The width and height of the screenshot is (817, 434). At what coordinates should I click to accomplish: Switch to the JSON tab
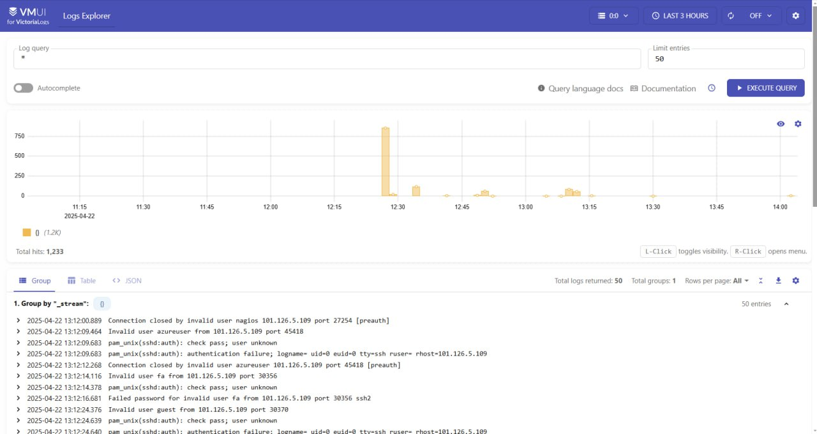[127, 281]
